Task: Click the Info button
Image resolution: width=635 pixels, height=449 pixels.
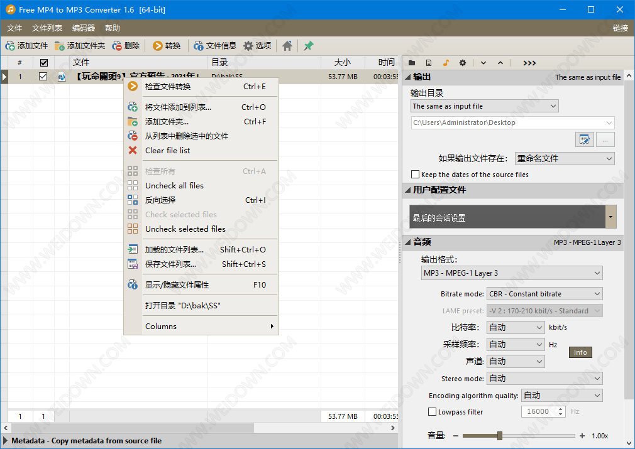Action: coord(580,352)
